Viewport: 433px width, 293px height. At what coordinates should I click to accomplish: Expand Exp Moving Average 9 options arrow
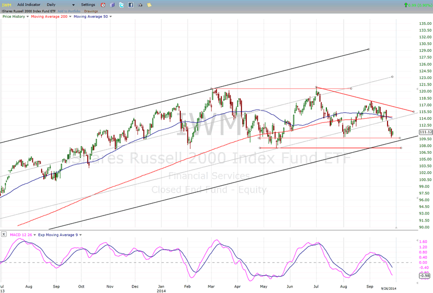(x=81, y=235)
